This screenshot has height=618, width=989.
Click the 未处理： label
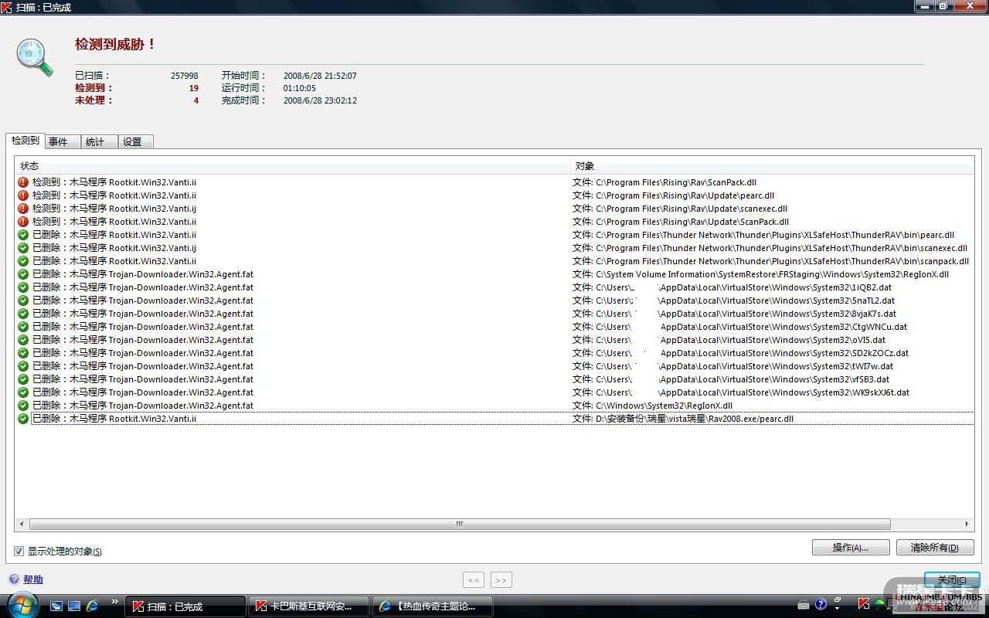pyautogui.click(x=94, y=100)
